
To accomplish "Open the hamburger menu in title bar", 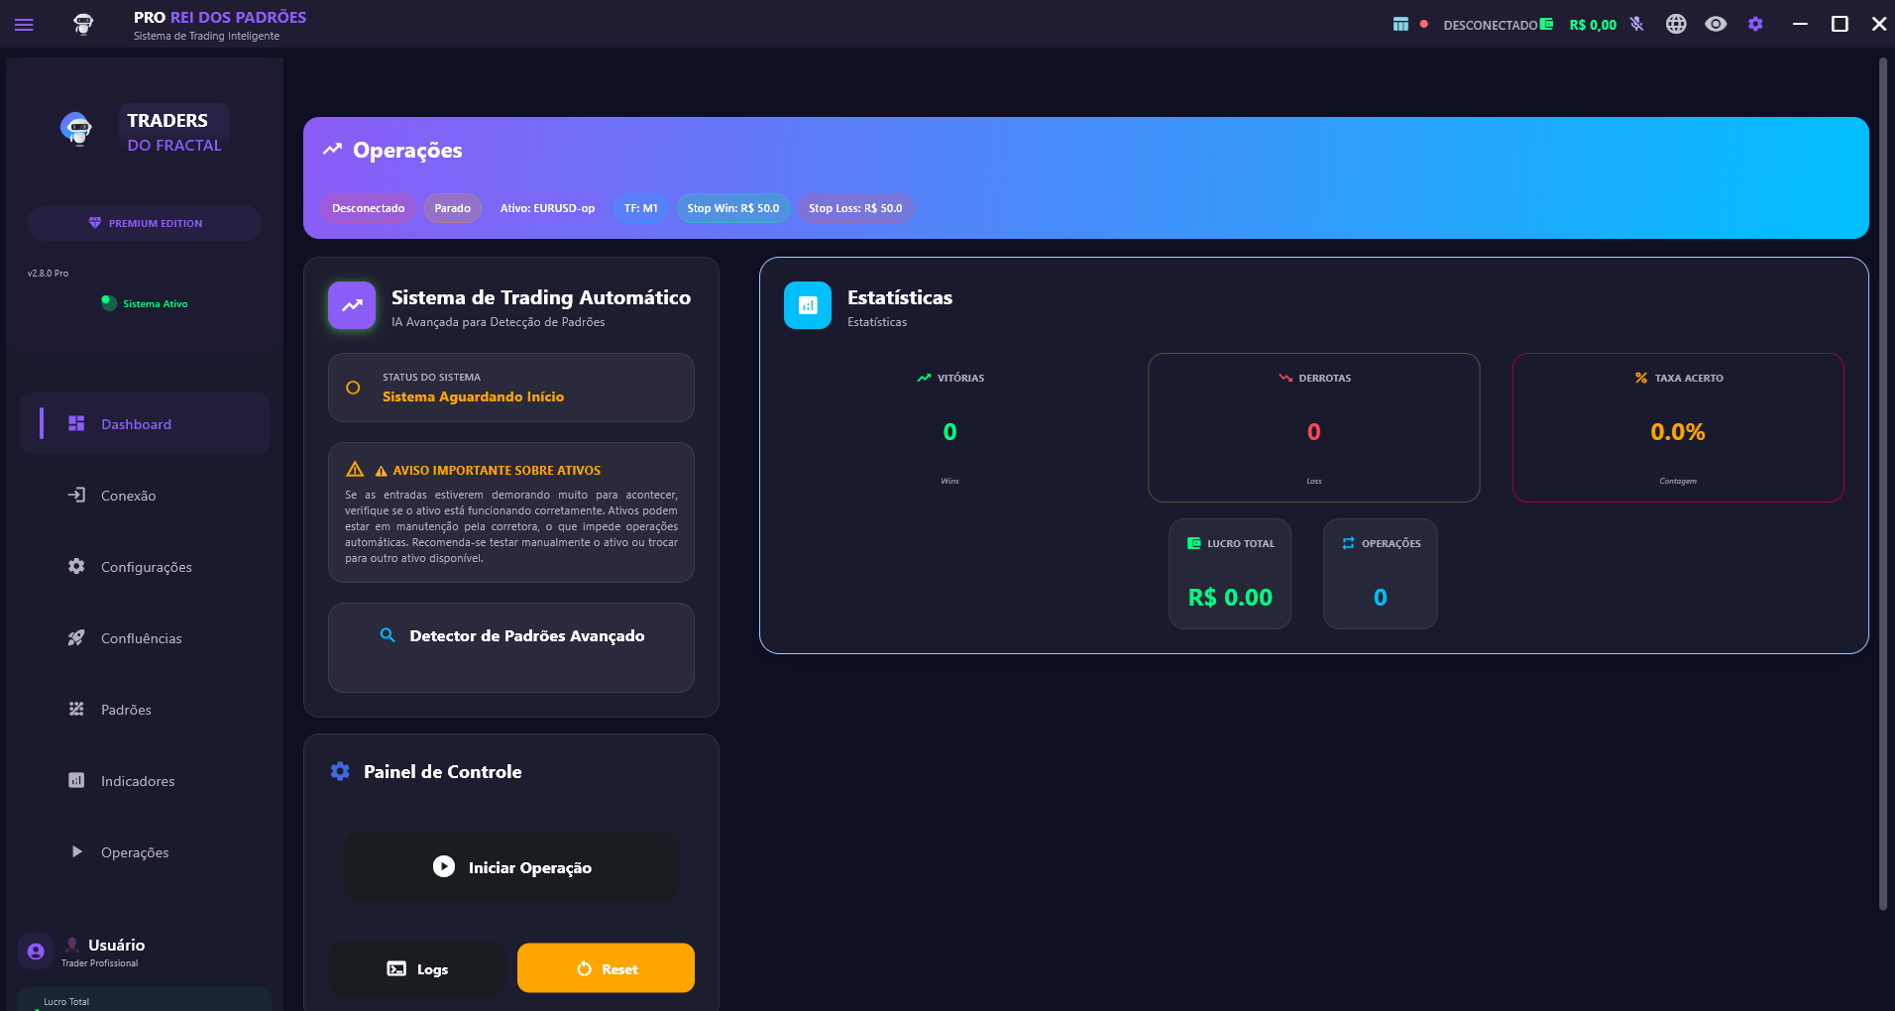I will coord(24,25).
